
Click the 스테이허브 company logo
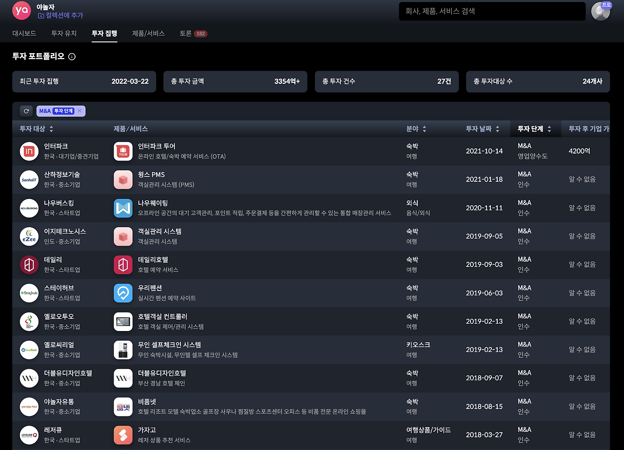pyautogui.click(x=29, y=293)
